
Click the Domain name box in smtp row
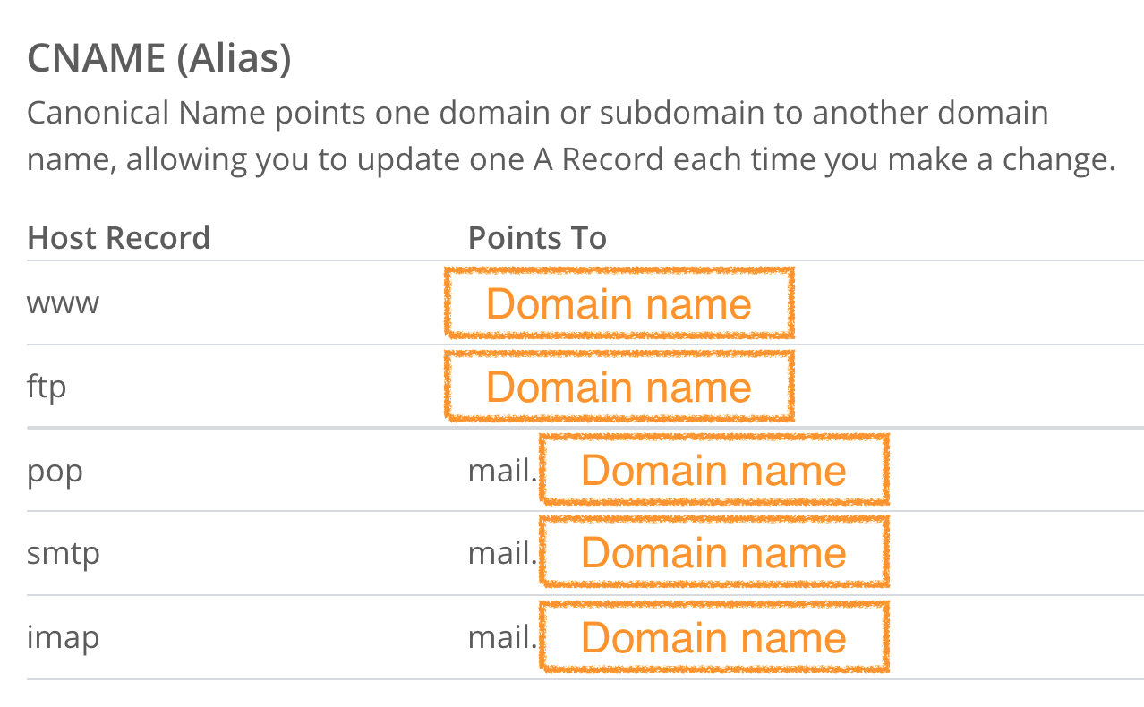pos(713,552)
